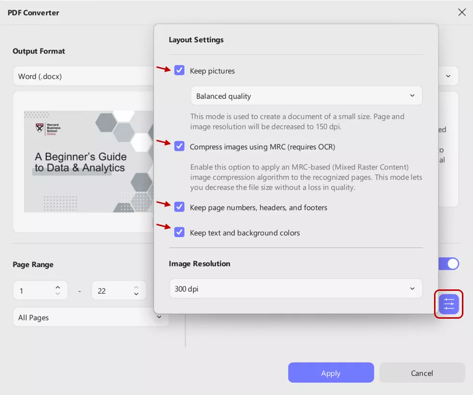Toggle Keep text and background colors
This screenshot has height=395, width=473.
(x=179, y=233)
